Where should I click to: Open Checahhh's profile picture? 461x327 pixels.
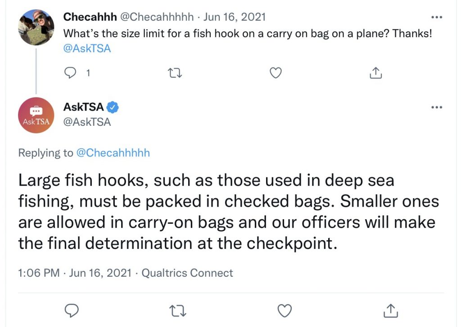coord(36,27)
